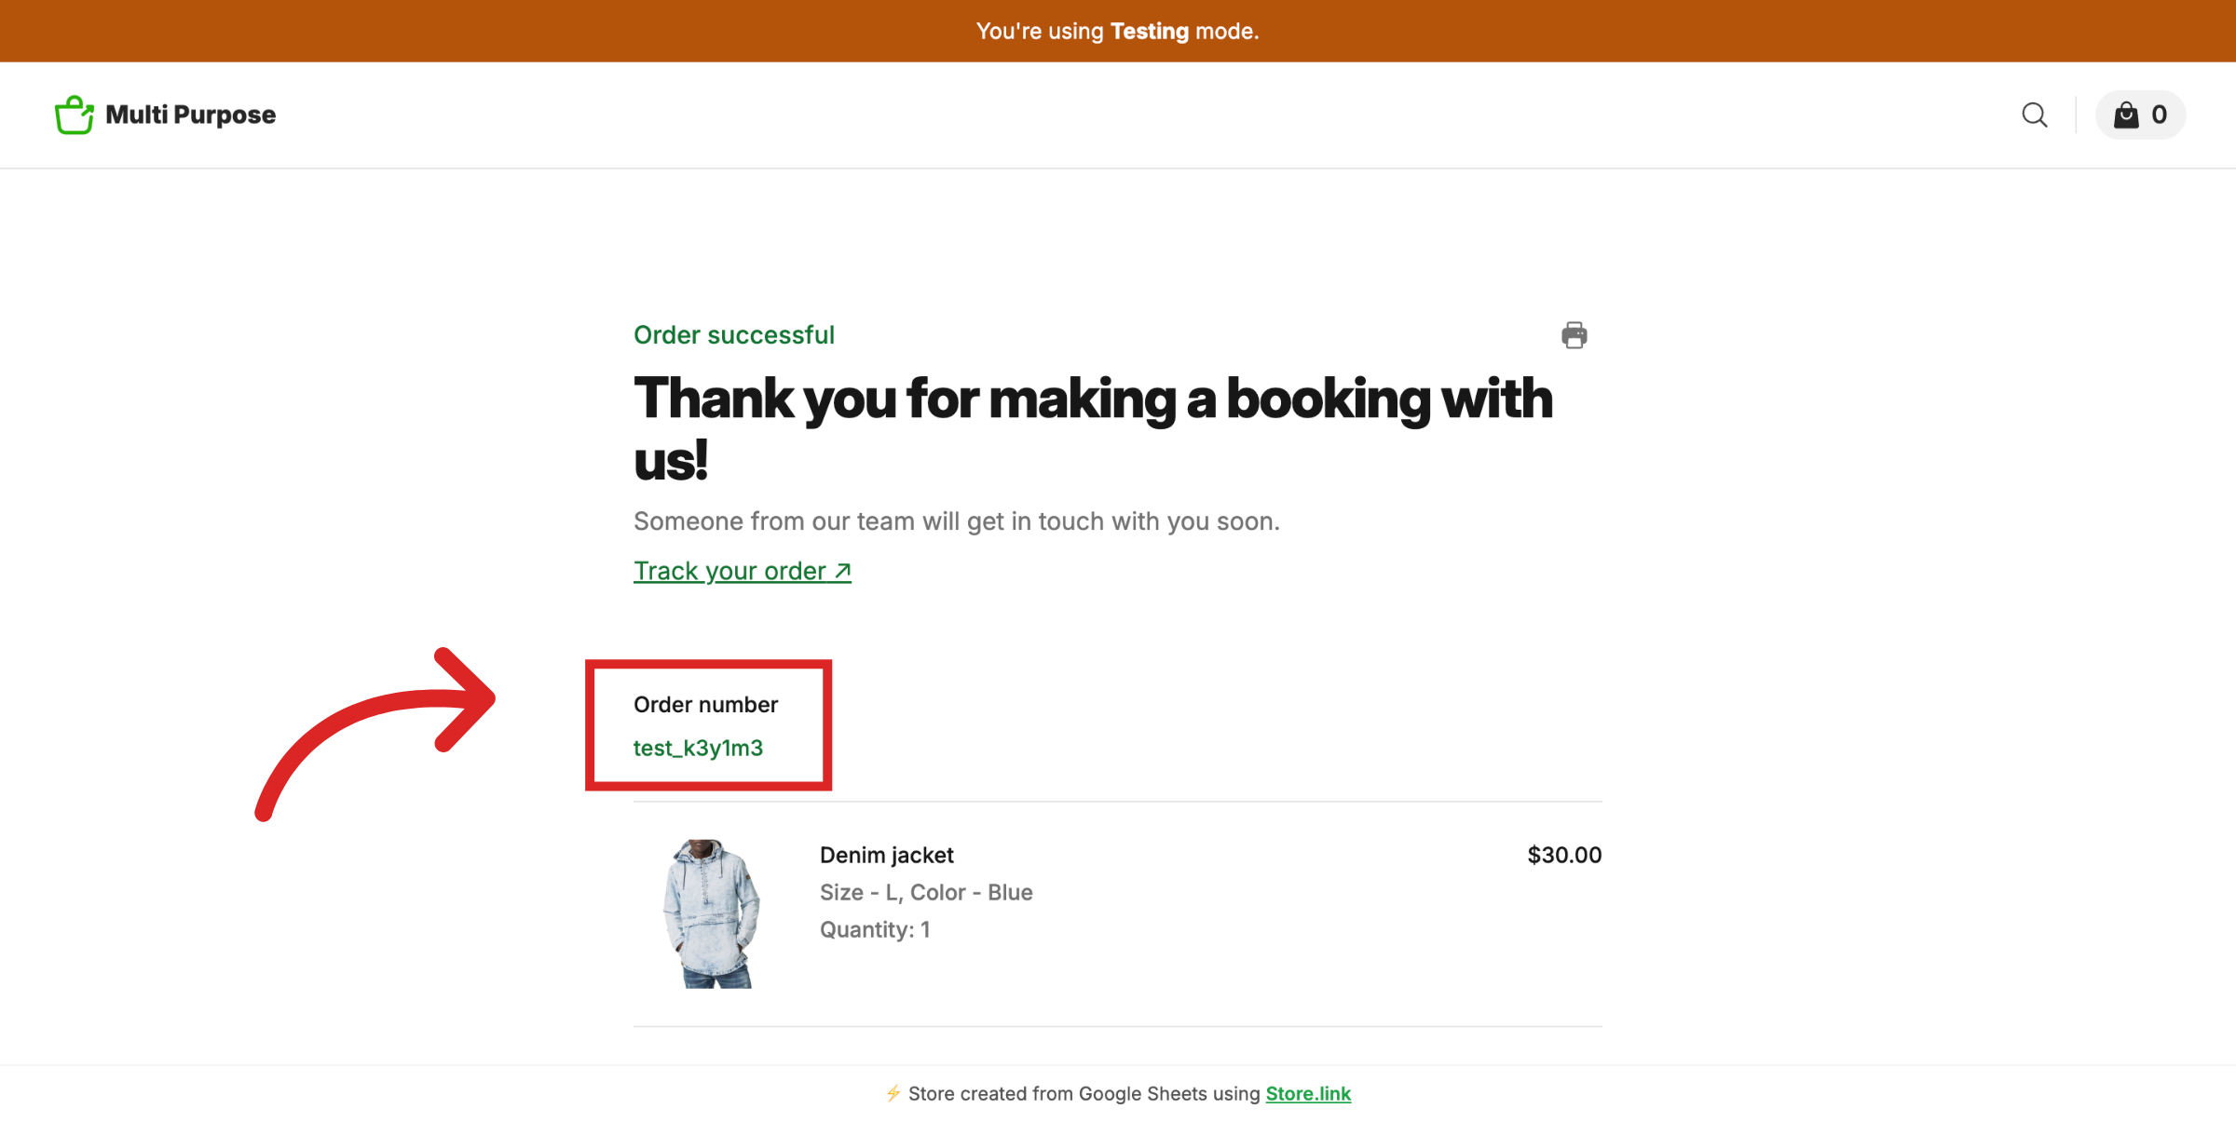
Task: Open the site search magnifier icon
Action: tap(2035, 115)
